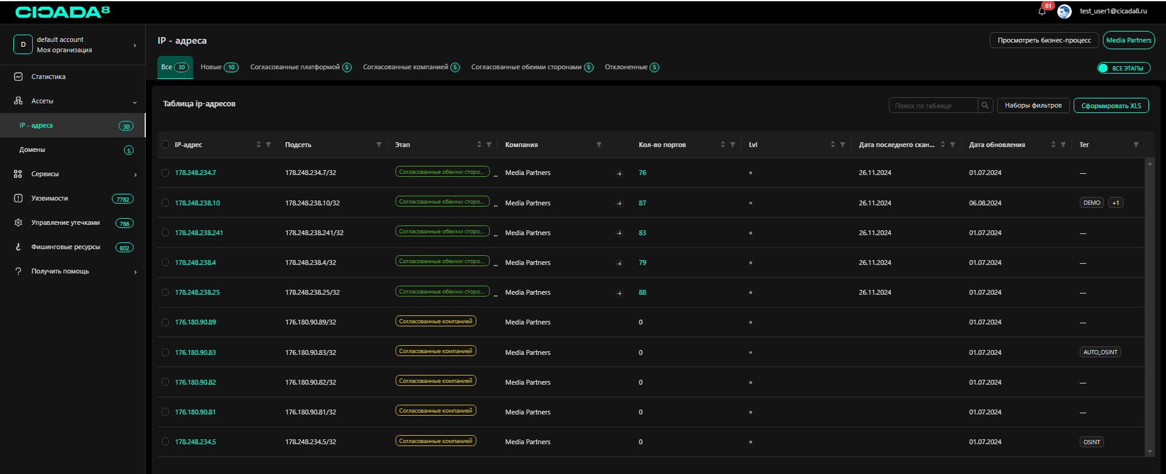Open port count 87 link
Screen dimensions: 1166x474
(642, 203)
